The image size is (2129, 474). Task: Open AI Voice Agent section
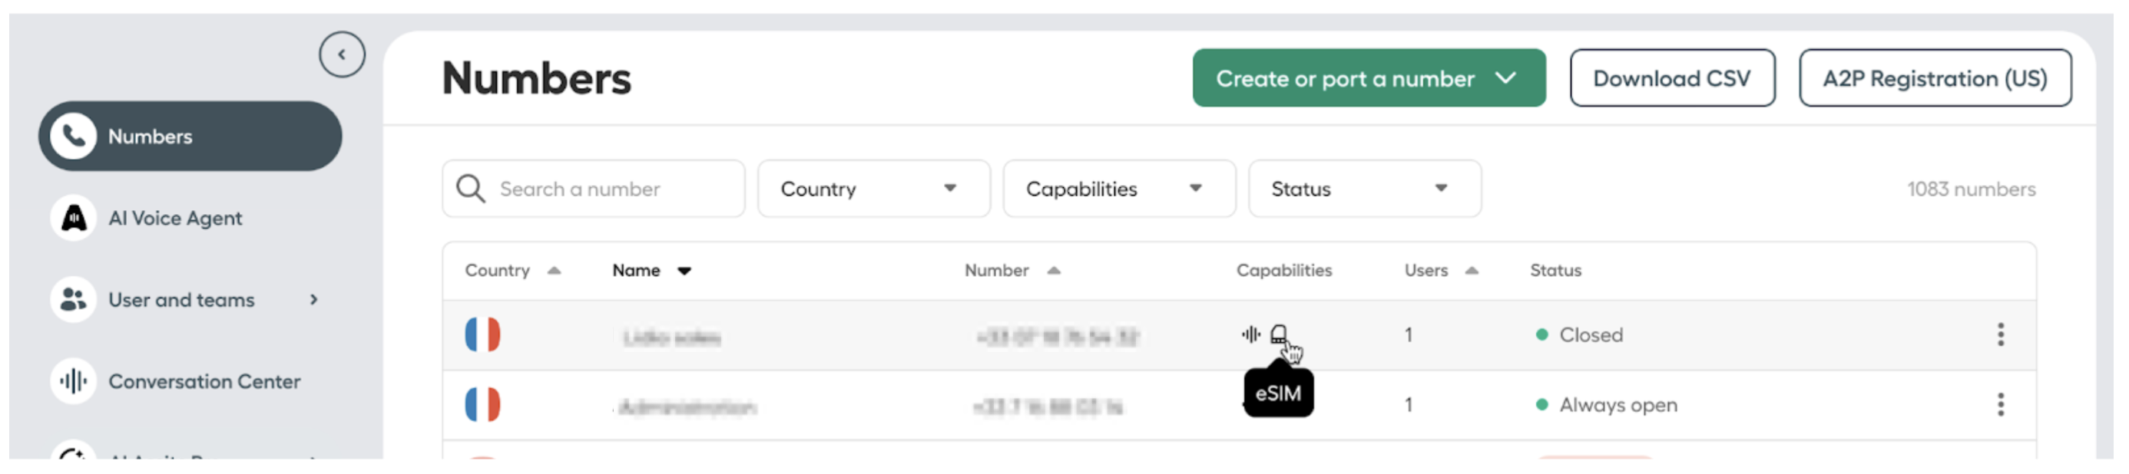[x=174, y=218]
